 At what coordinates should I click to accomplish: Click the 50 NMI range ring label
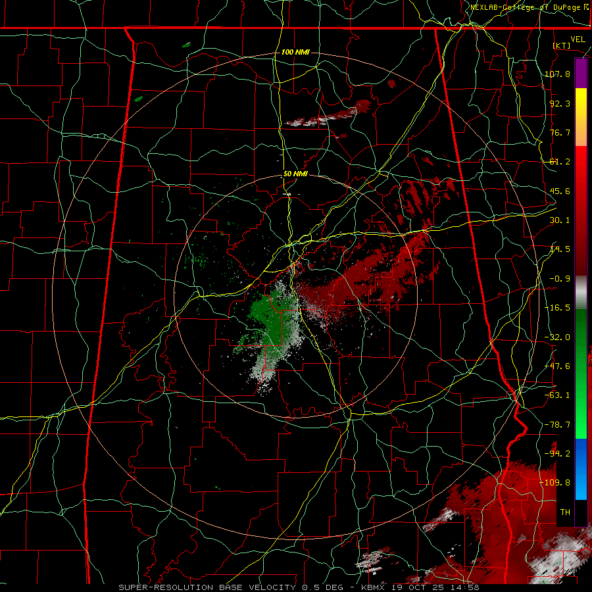pyautogui.click(x=295, y=174)
